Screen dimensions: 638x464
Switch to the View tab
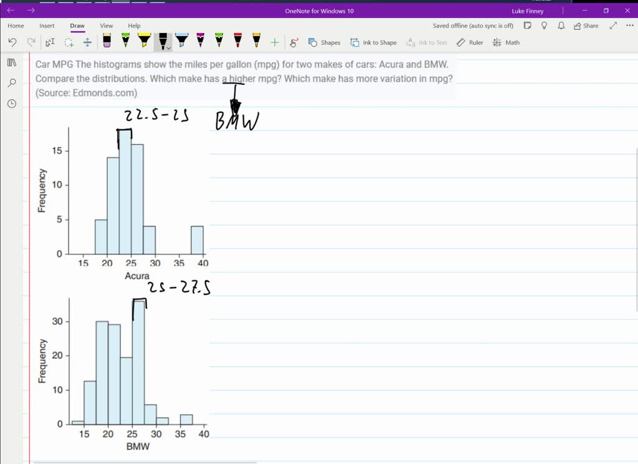pos(106,26)
